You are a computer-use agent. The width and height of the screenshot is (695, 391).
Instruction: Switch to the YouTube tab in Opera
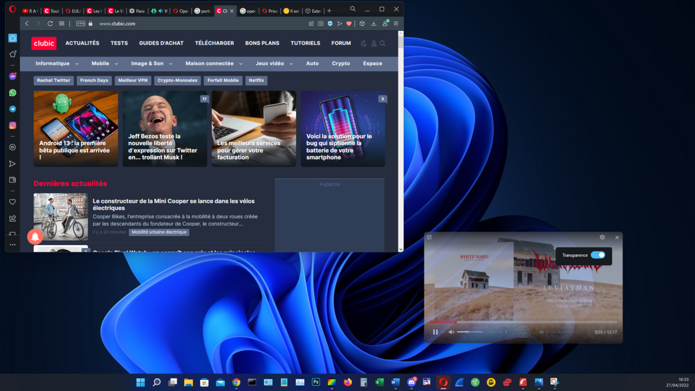coord(31,11)
